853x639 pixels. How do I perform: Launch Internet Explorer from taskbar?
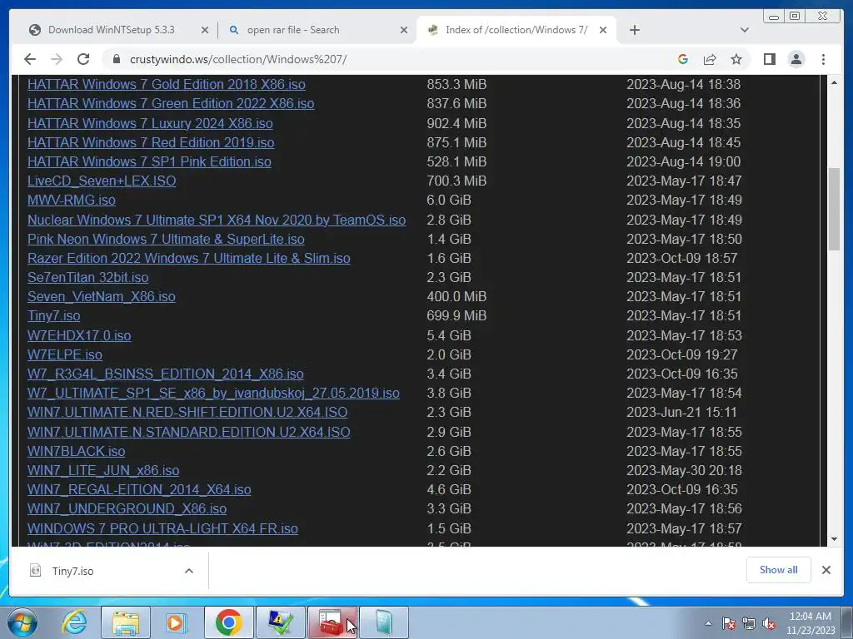(x=73, y=622)
